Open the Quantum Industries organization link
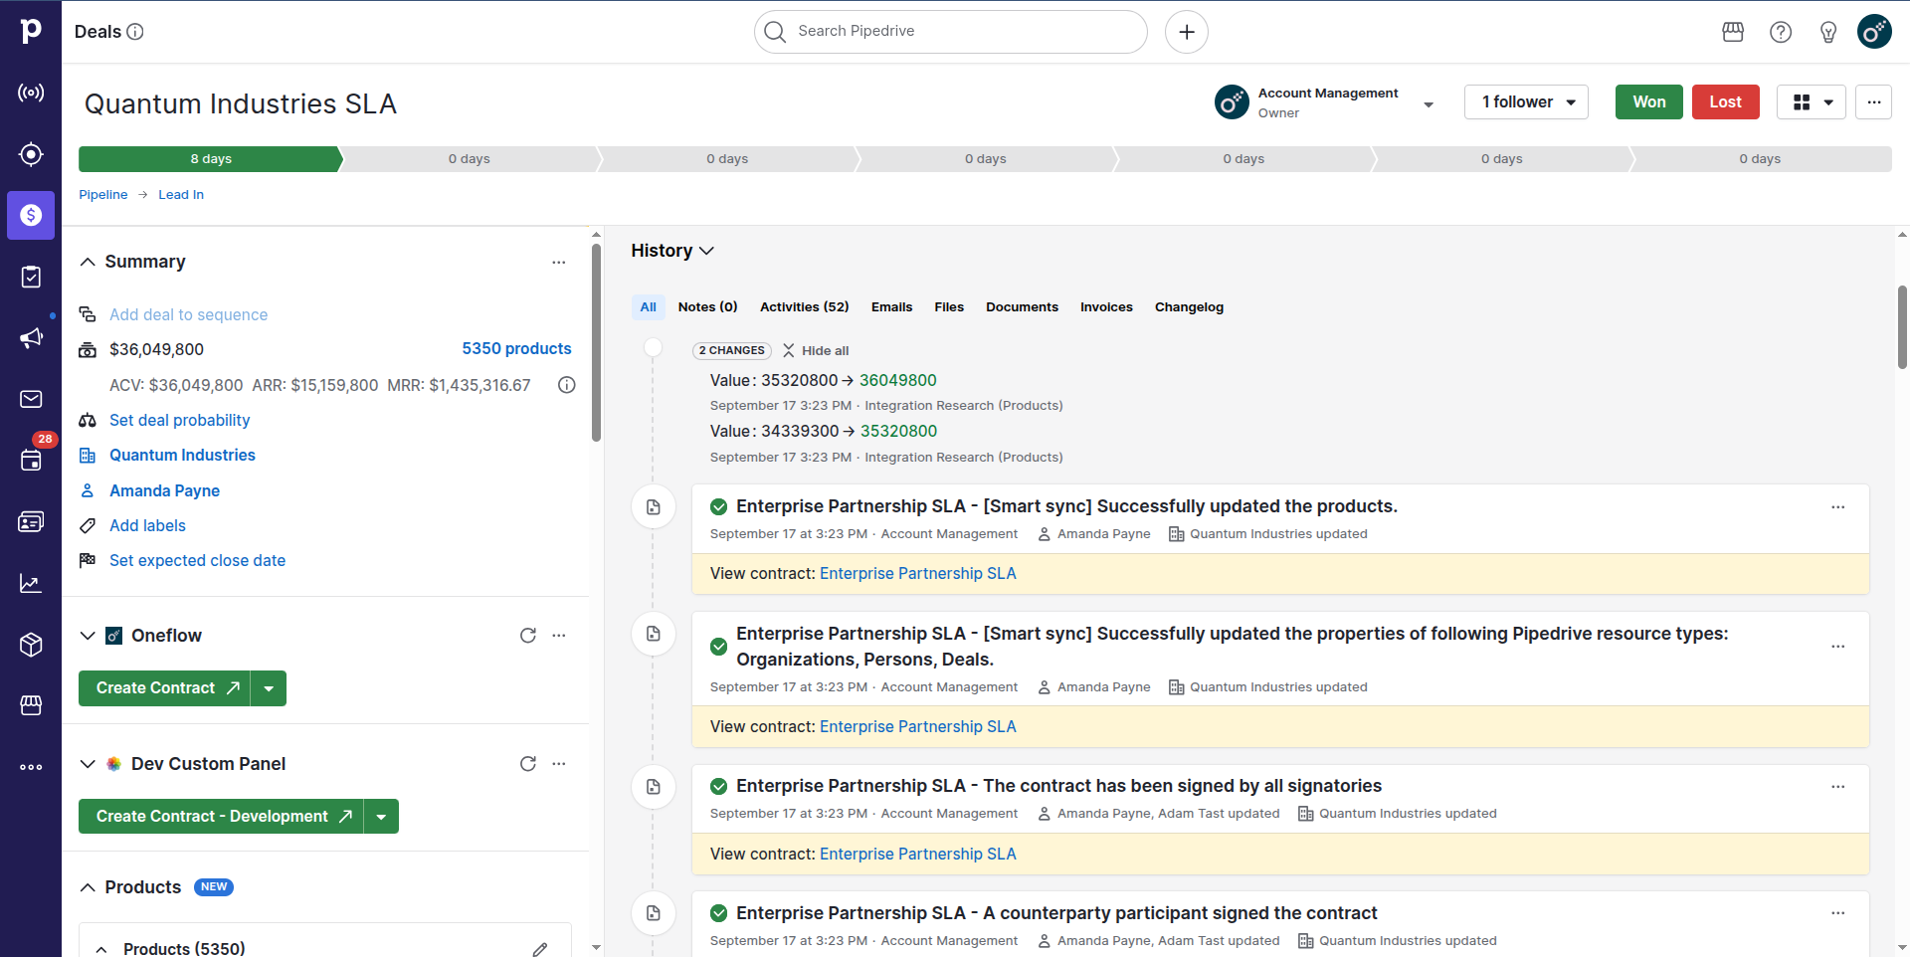This screenshot has width=1910, height=957. (182, 456)
